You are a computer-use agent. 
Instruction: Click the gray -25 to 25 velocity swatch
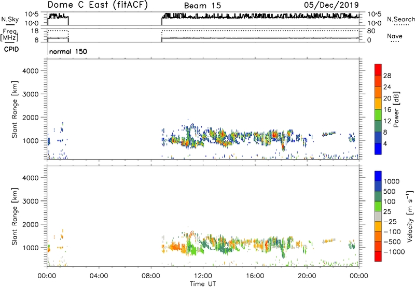[378, 216]
